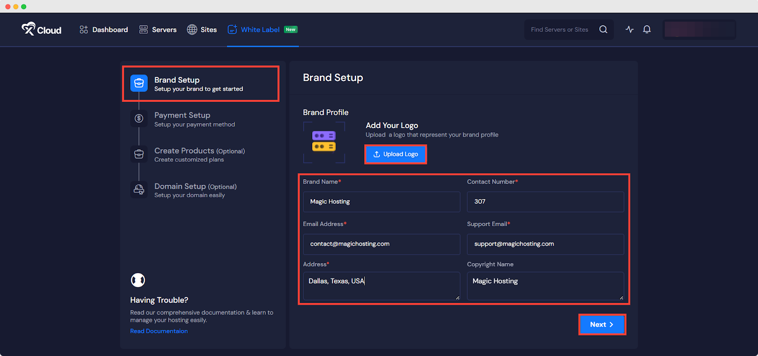
Task: Click the search magnifier icon
Action: click(603, 29)
